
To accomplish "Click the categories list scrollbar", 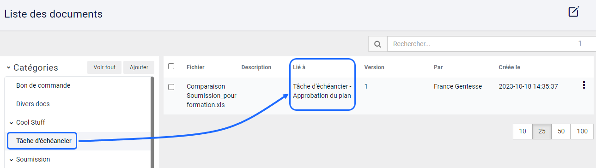I will [x=152, y=122].
